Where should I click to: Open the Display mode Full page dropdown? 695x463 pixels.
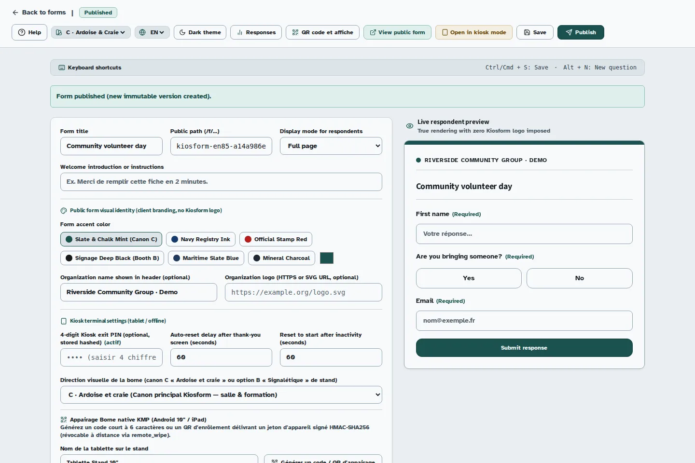[331, 146]
